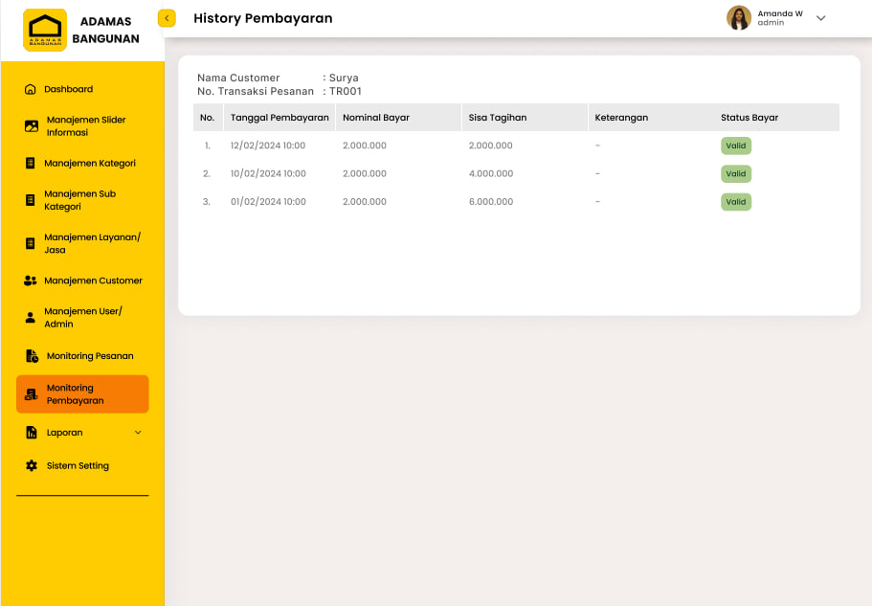Click the Keterangan column header
The image size is (872, 606).
click(621, 118)
